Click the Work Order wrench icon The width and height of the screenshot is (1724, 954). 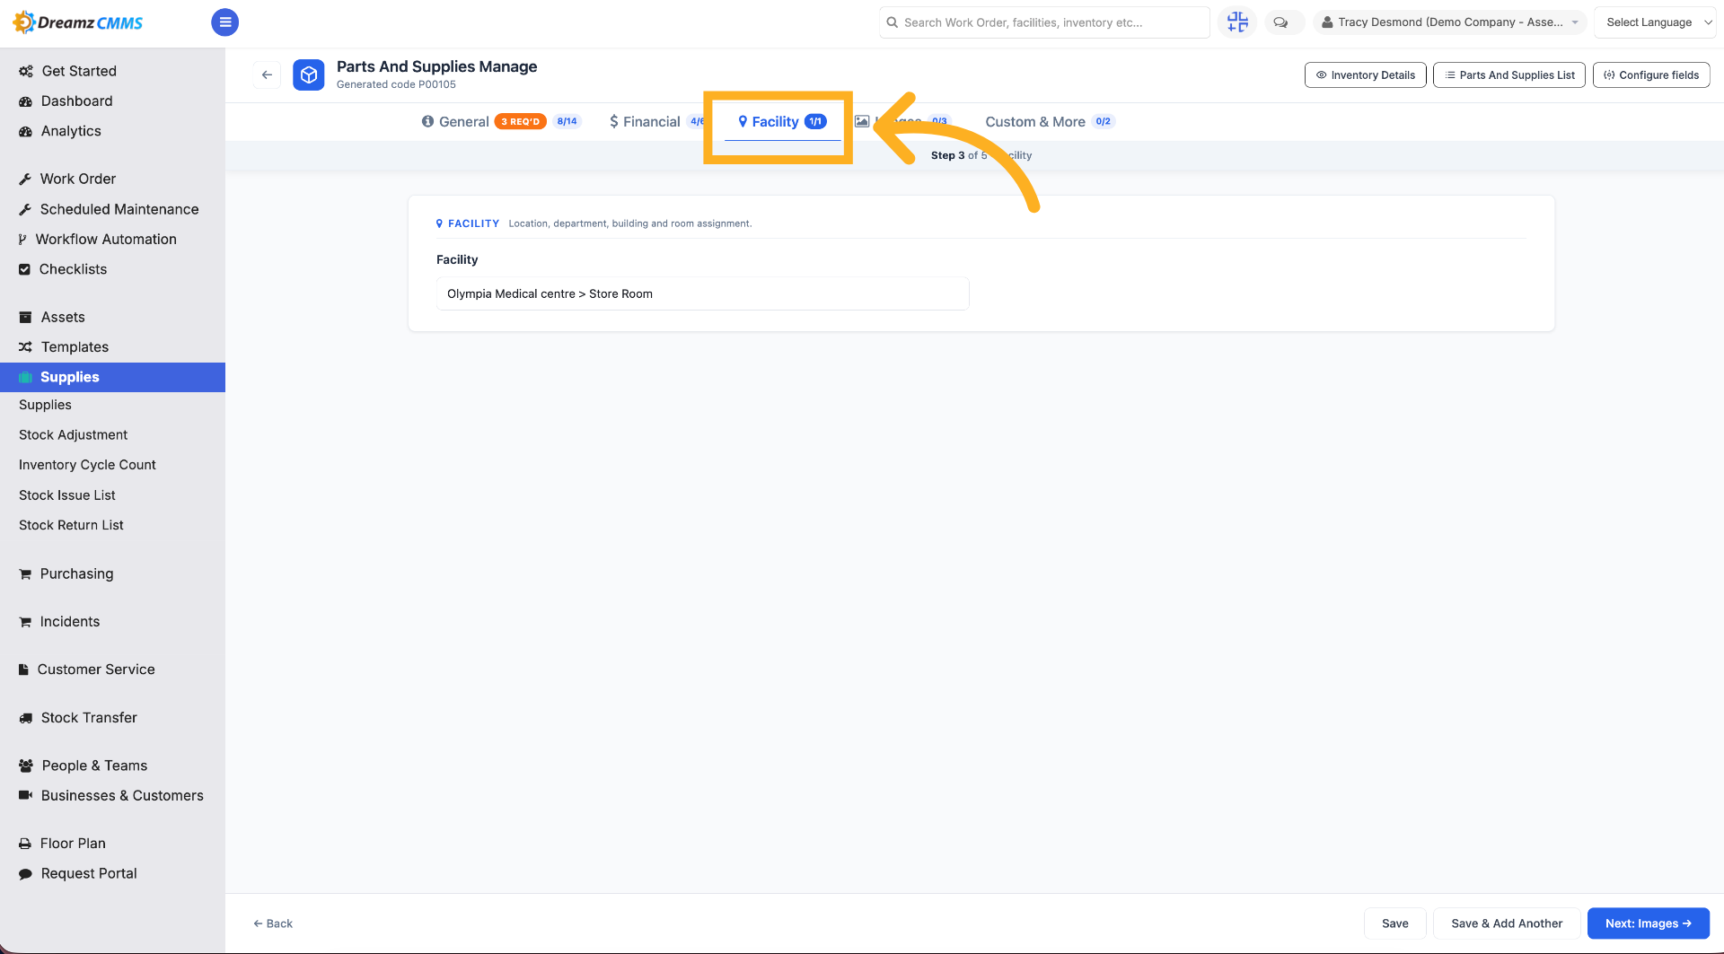coord(25,179)
